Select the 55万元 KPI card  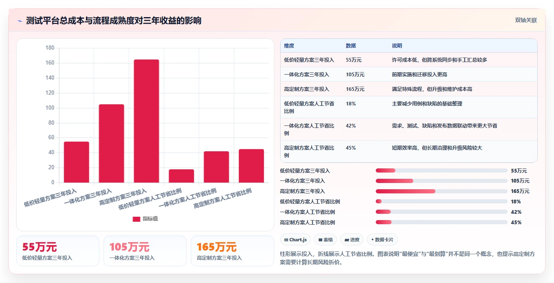pos(58,251)
